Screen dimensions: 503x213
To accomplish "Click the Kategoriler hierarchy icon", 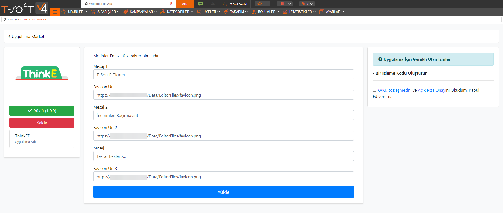I will coord(163,12).
